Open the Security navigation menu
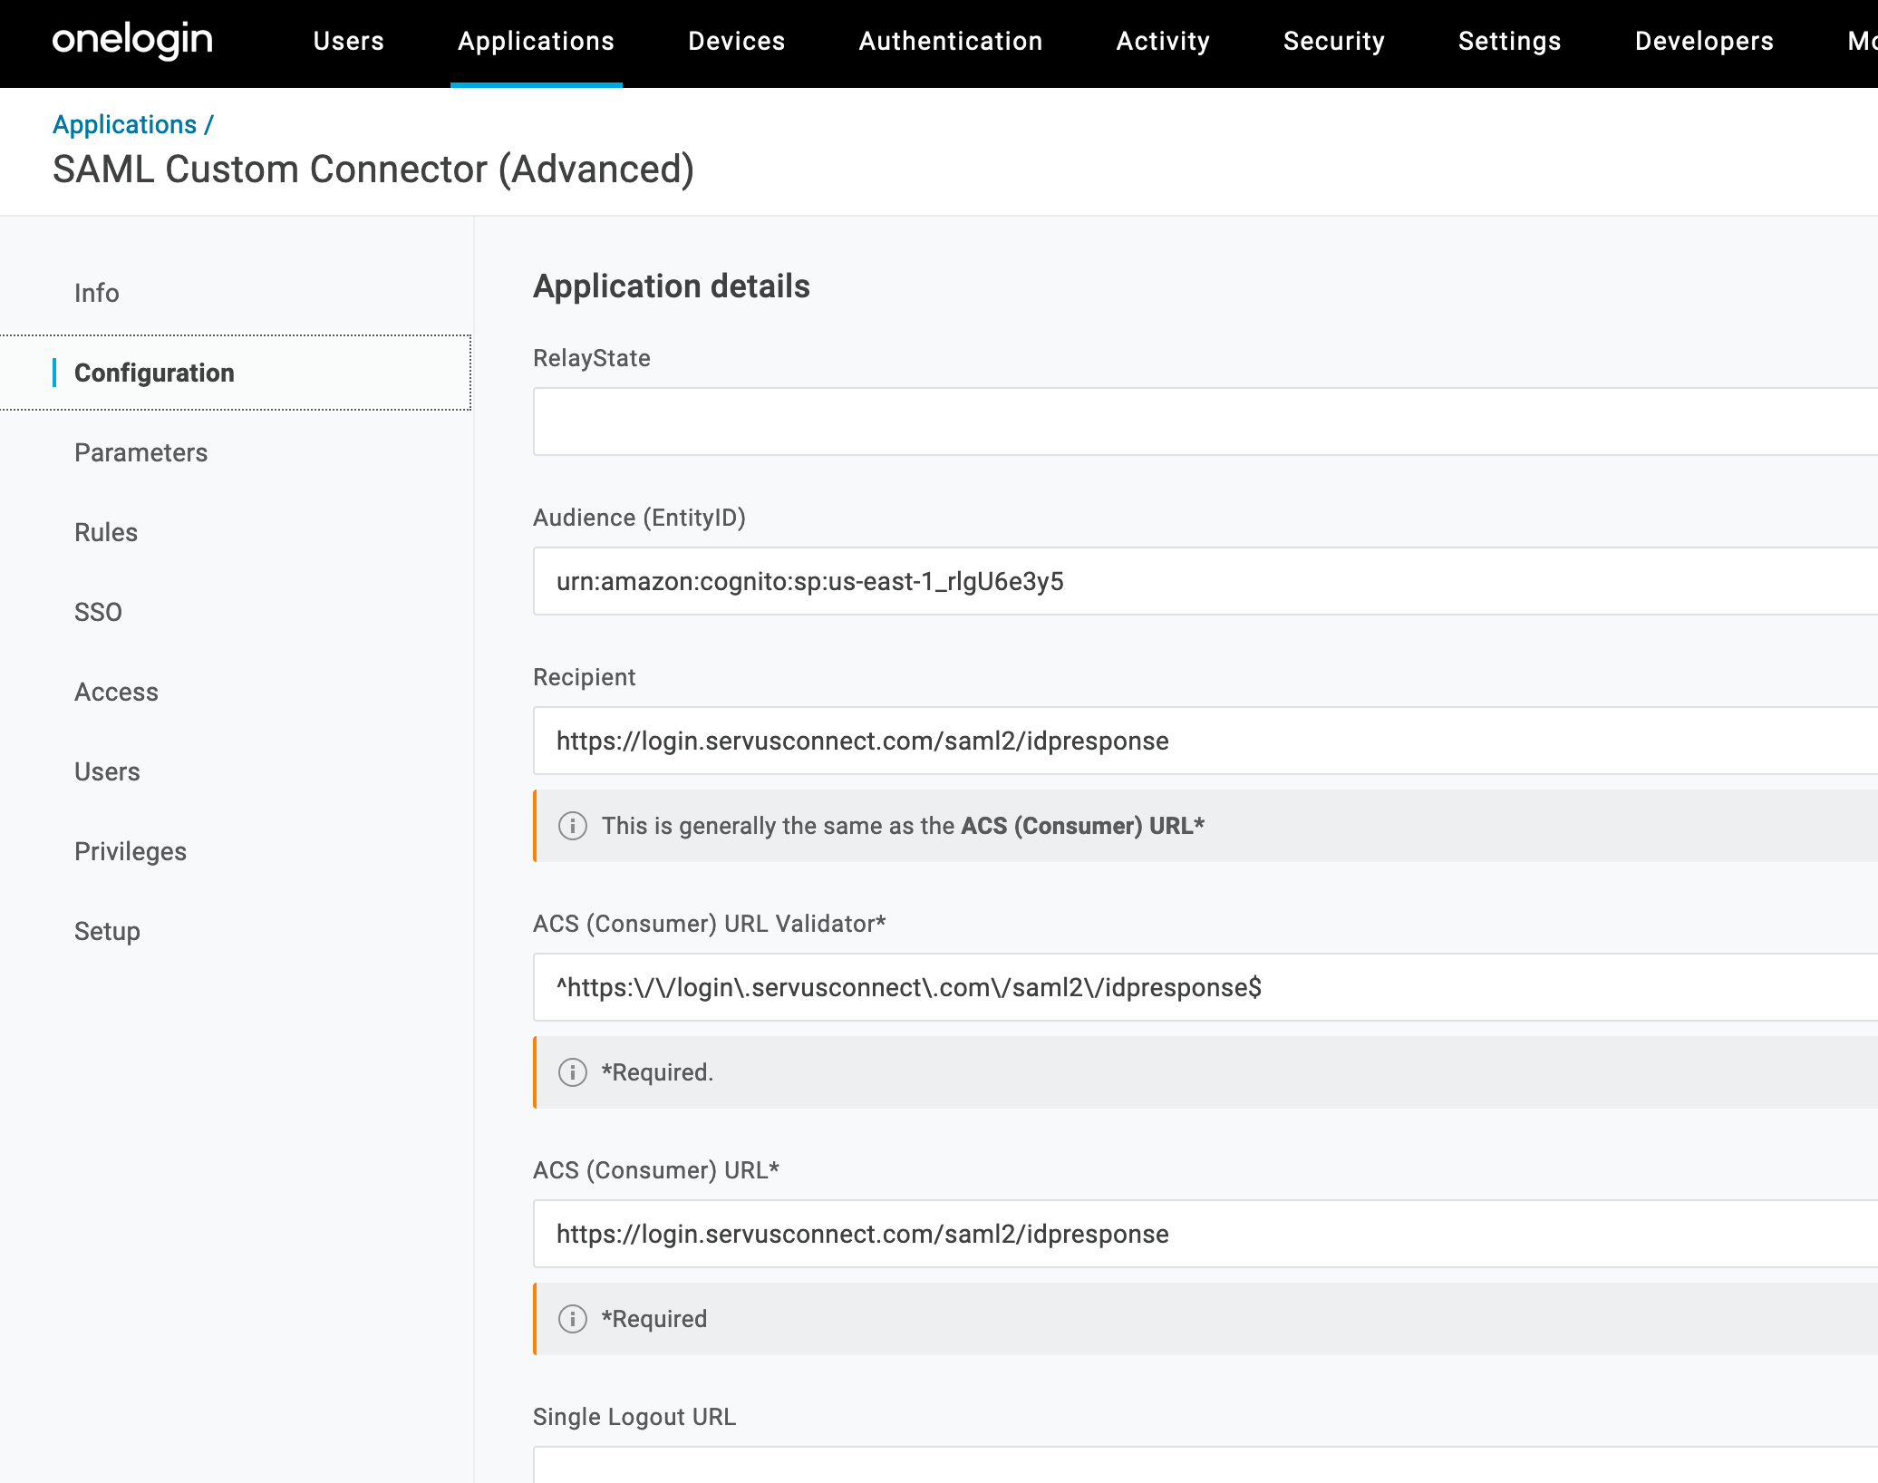 click(1333, 41)
